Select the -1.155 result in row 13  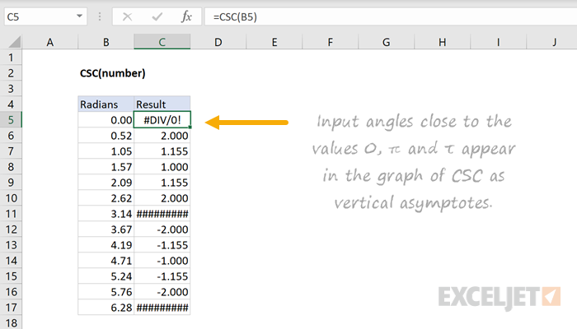[x=162, y=245]
